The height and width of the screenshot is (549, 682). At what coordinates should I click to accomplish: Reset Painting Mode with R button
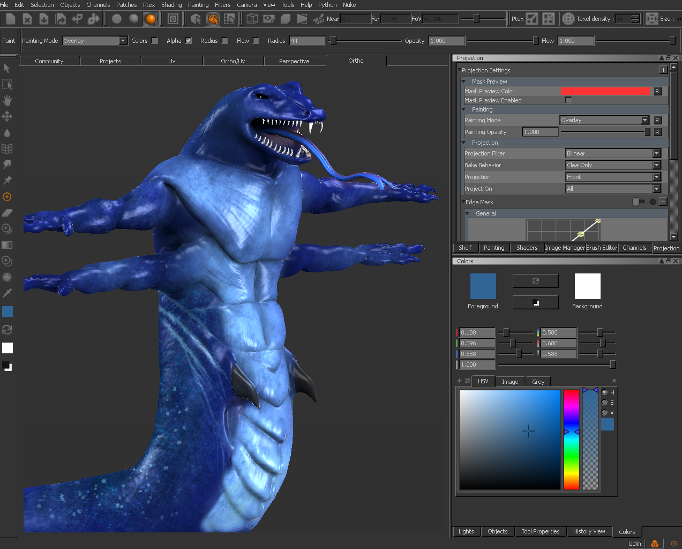(x=657, y=120)
